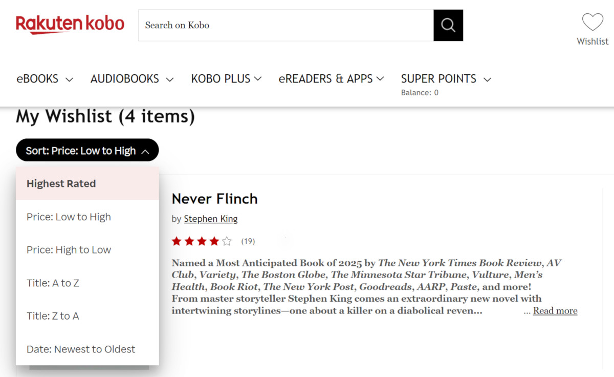Image resolution: width=614 pixels, height=377 pixels.
Task: Expand the SUPER POINTS menu
Action: (446, 79)
